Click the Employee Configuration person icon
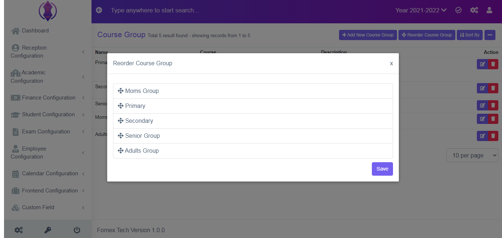502x238 pixels. click(15, 149)
